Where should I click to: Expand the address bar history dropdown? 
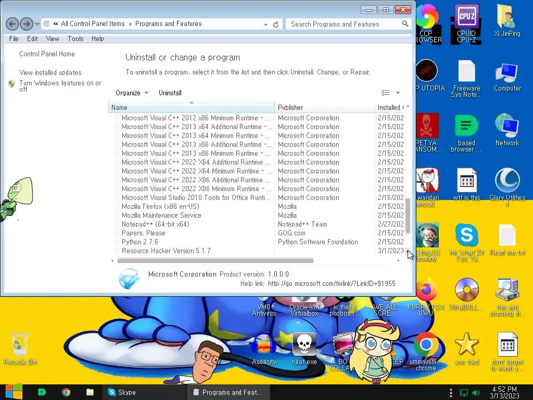[265, 24]
